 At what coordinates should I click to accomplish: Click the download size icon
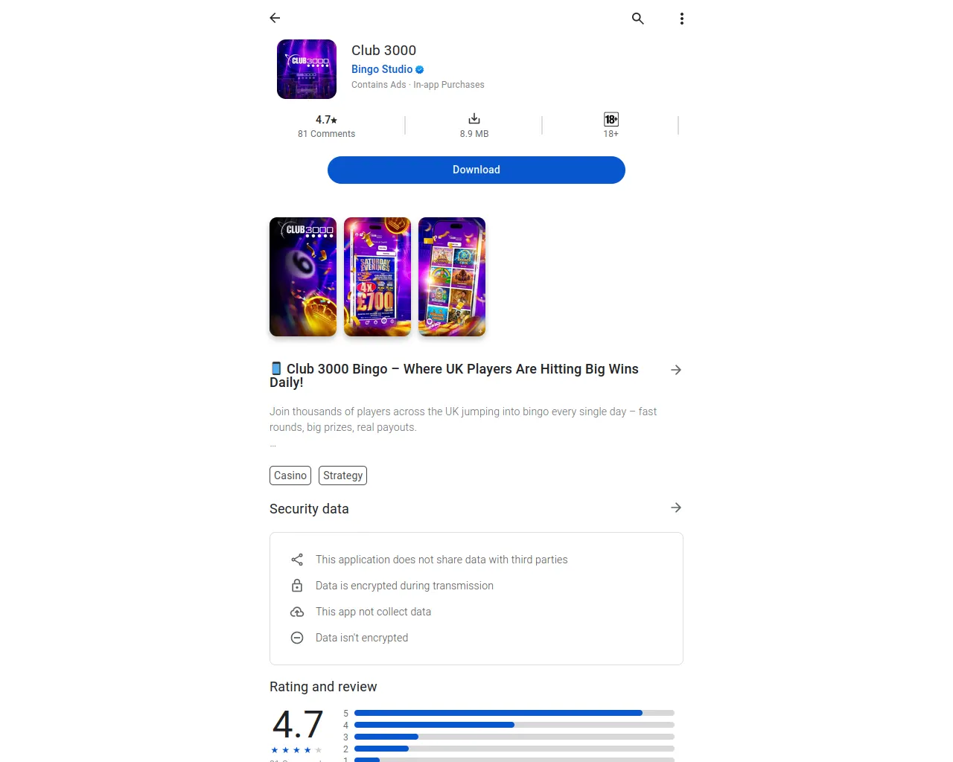(x=474, y=119)
